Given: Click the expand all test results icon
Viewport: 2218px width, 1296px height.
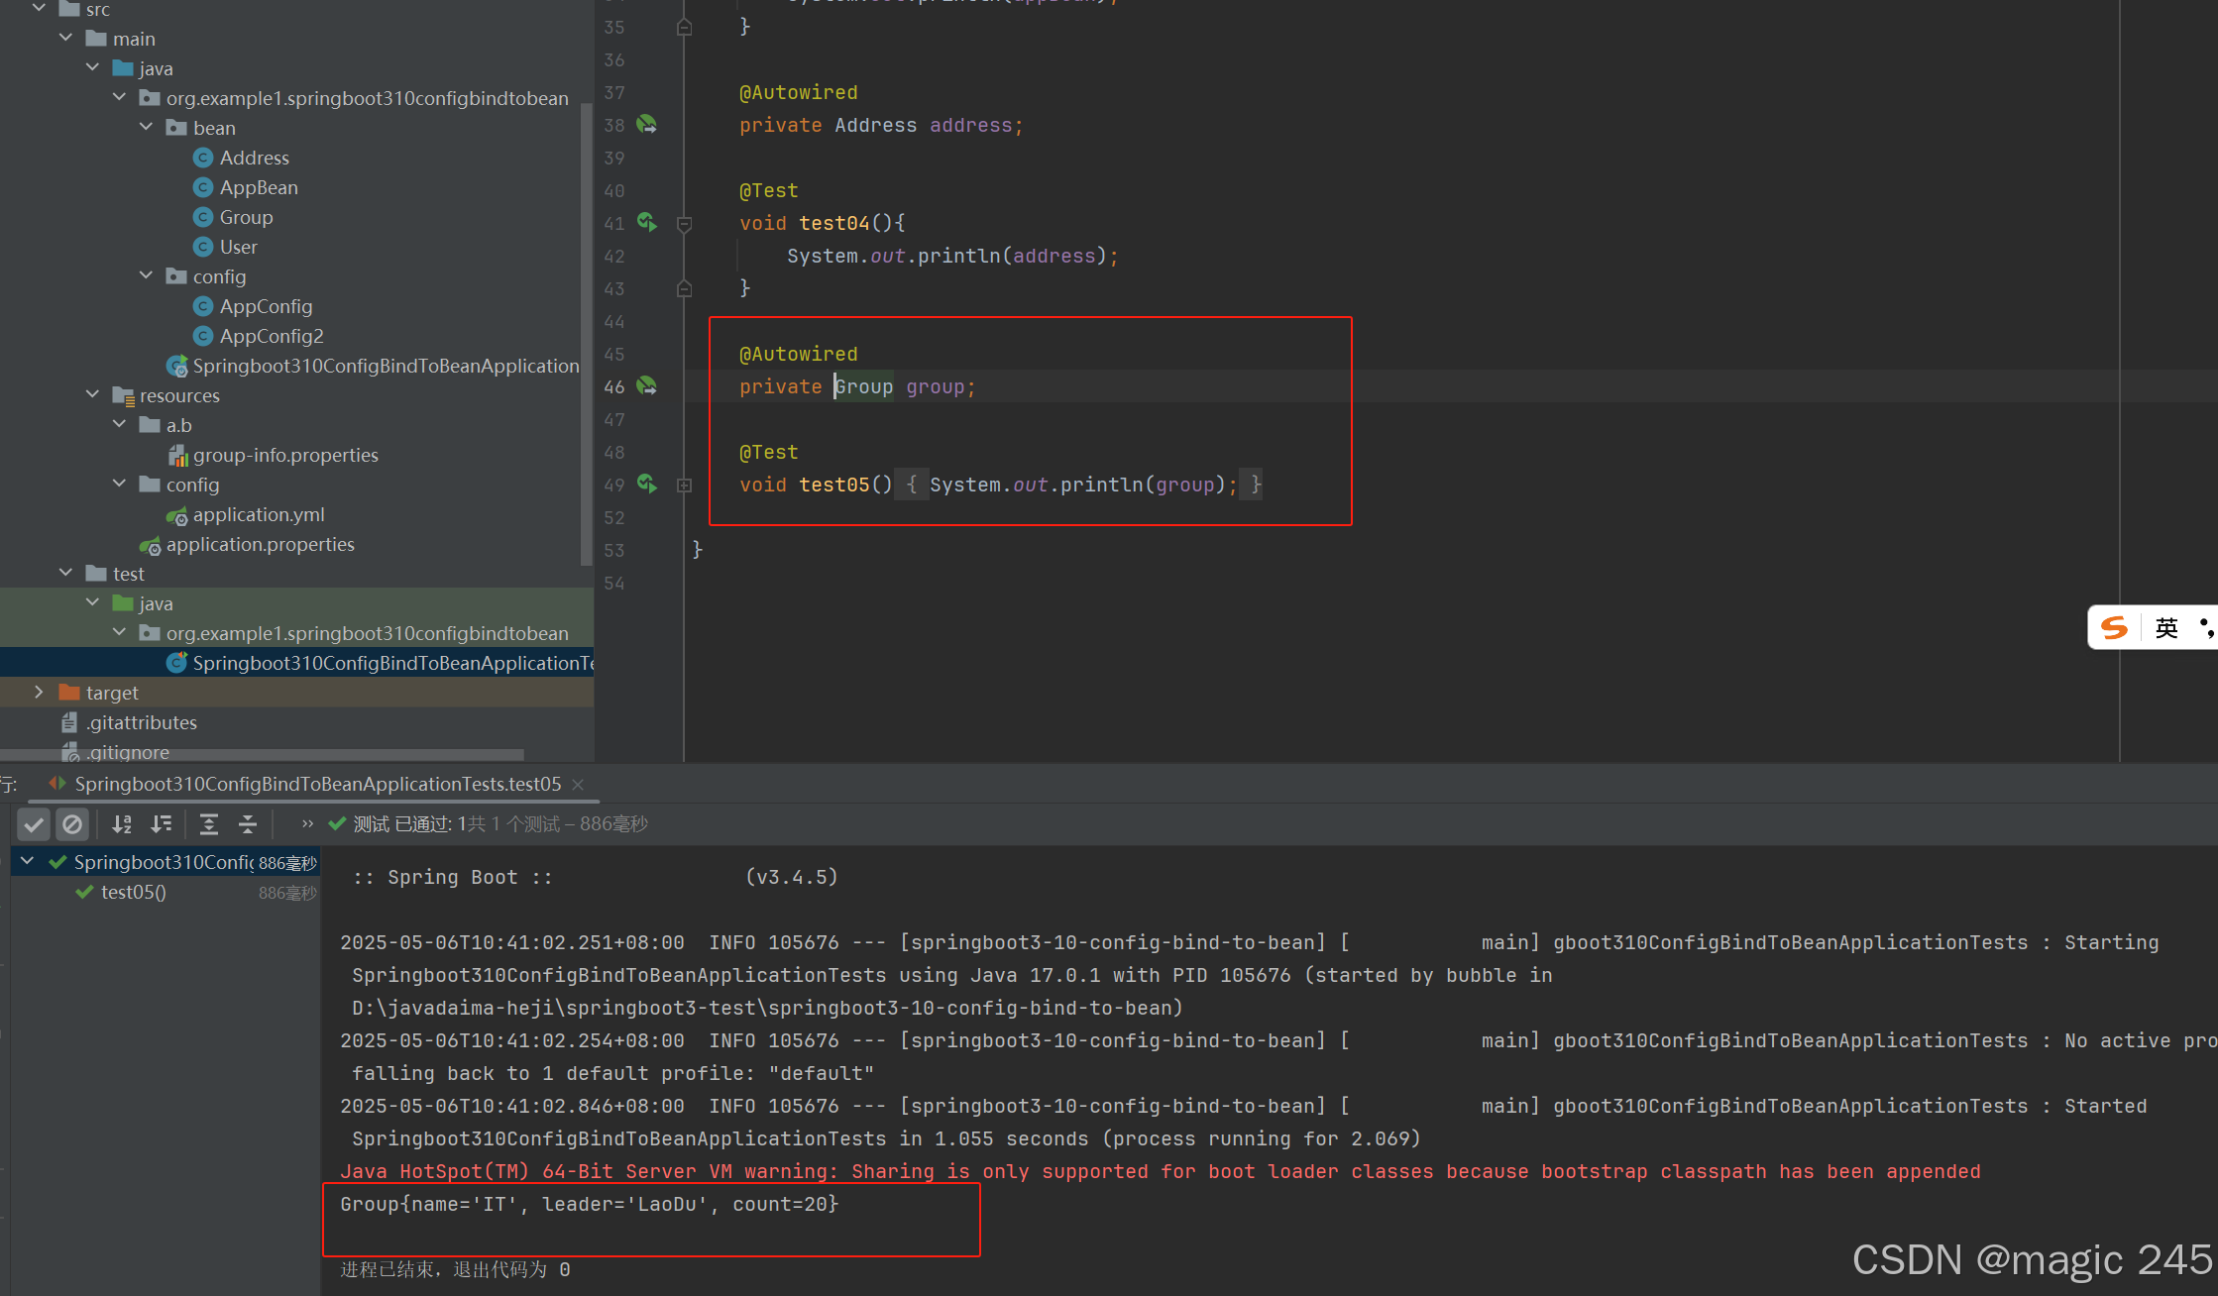Looking at the screenshot, I should pyautogui.click(x=209, y=824).
